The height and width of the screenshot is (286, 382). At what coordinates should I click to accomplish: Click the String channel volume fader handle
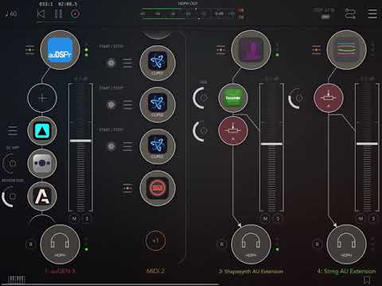point(367,144)
